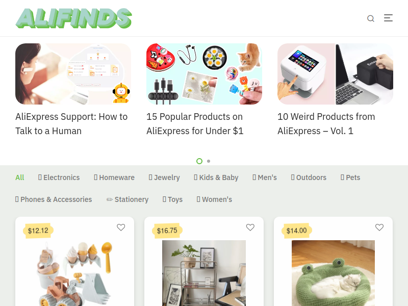Open '15 Popular Products' article link
The height and width of the screenshot is (306, 408).
(195, 124)
